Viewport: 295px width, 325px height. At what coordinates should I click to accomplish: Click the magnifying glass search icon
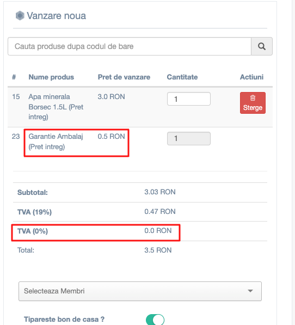tap(262, 46)
